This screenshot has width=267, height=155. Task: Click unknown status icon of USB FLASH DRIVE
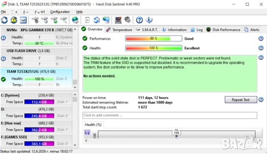(x=3, y=58)
